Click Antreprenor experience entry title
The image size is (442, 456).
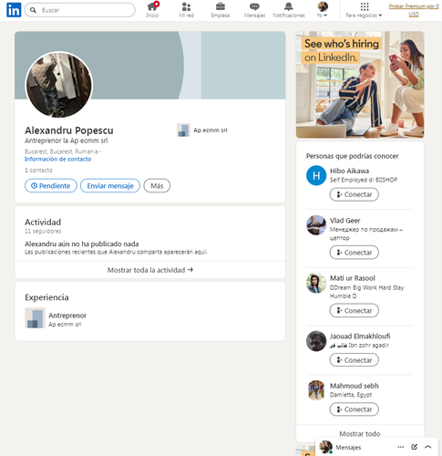(67, 316)
